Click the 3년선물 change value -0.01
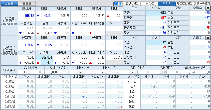 tap(48, 16)
